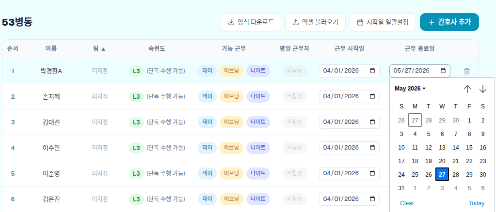Screen dimensions: 496x212
Task: Add a nurse with 간호사 추가
Action: pyautogui.click(x=449, y=22)
